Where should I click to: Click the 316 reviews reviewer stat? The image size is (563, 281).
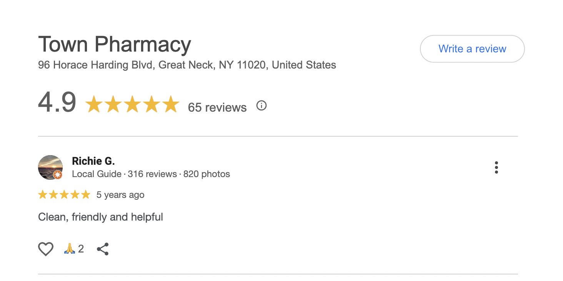[x=152, y=174]
